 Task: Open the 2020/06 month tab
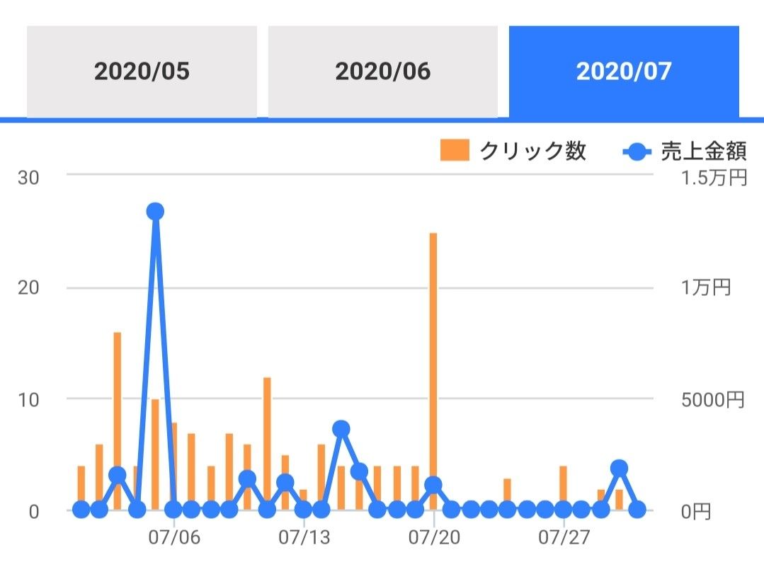coord(382,71)
